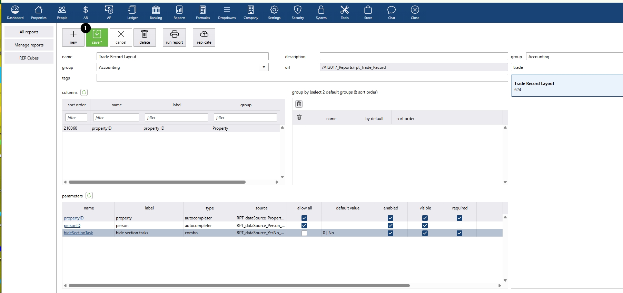623x293 pixels.
Task: Open the System module
Action: tap(321, 13)
